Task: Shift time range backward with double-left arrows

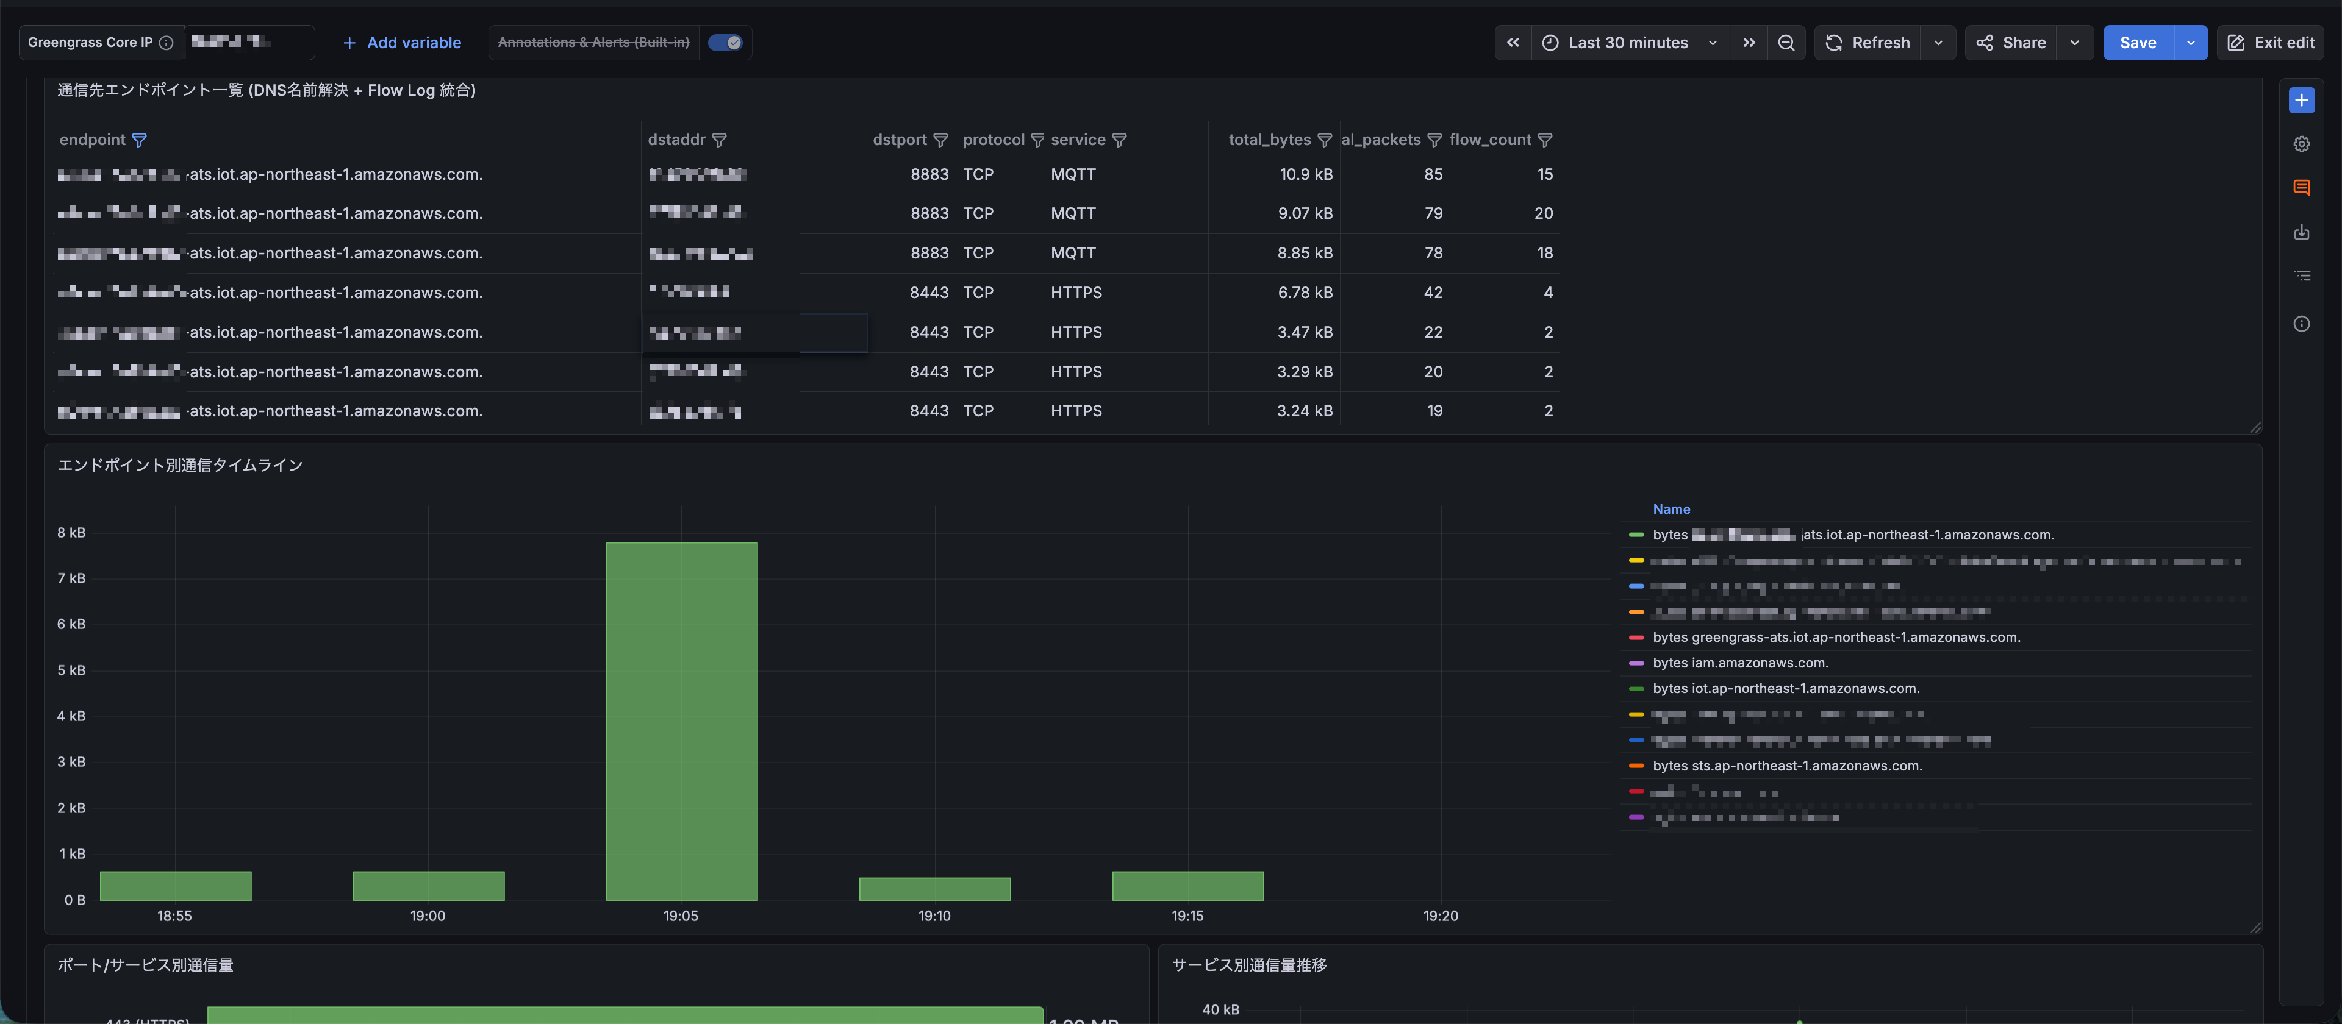Action: pyautogui.click(x=1513, y=43)
